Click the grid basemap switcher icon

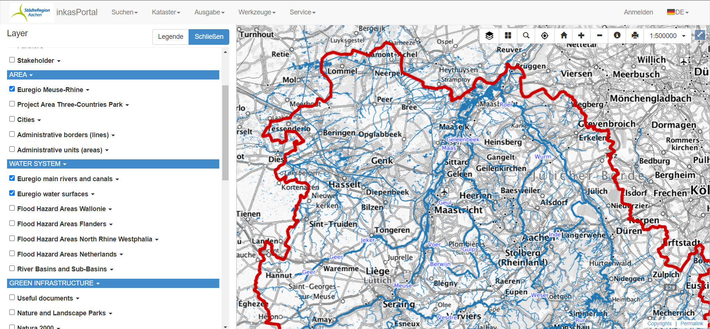pos(508,35)
